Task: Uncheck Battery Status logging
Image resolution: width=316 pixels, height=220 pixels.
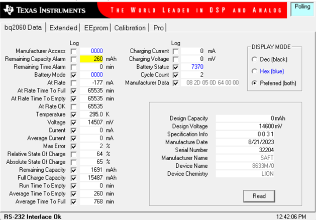Action: [175, 67]
